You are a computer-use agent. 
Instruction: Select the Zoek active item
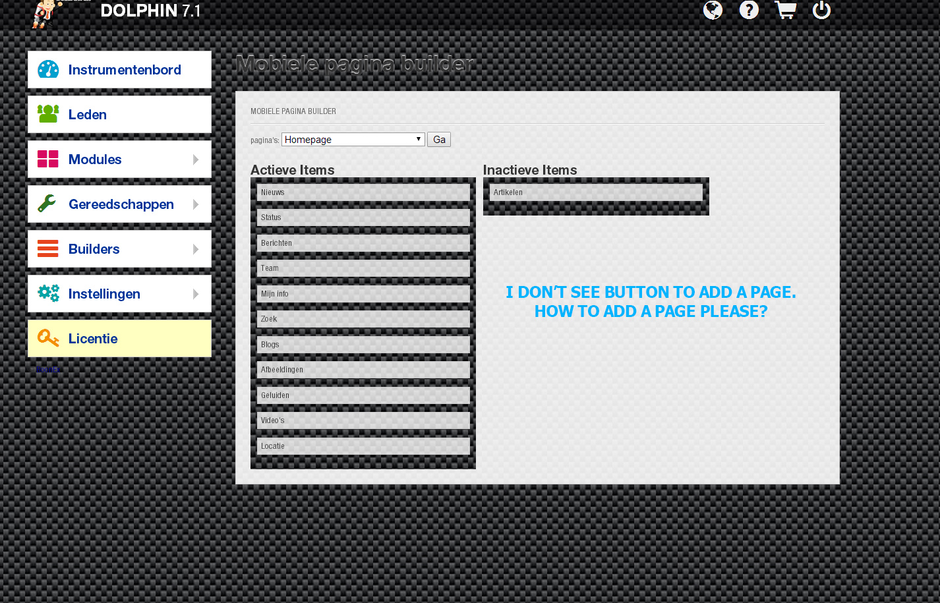coord(363,319)
